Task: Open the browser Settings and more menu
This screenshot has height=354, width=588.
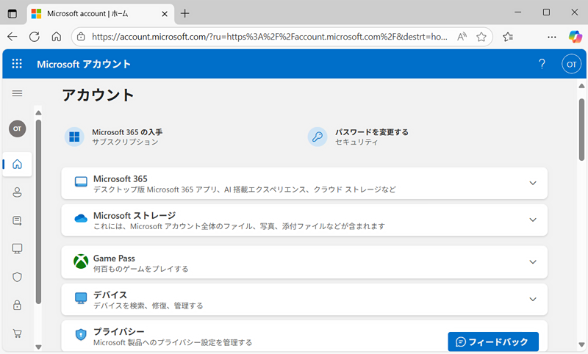Action: click(552, 37)
